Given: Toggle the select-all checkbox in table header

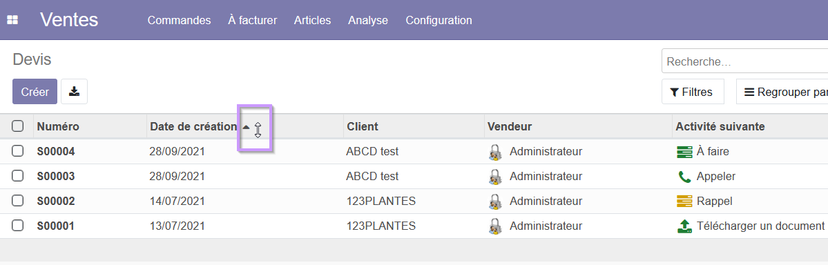Looking at the screenshot, I should [x=17, y=126].
